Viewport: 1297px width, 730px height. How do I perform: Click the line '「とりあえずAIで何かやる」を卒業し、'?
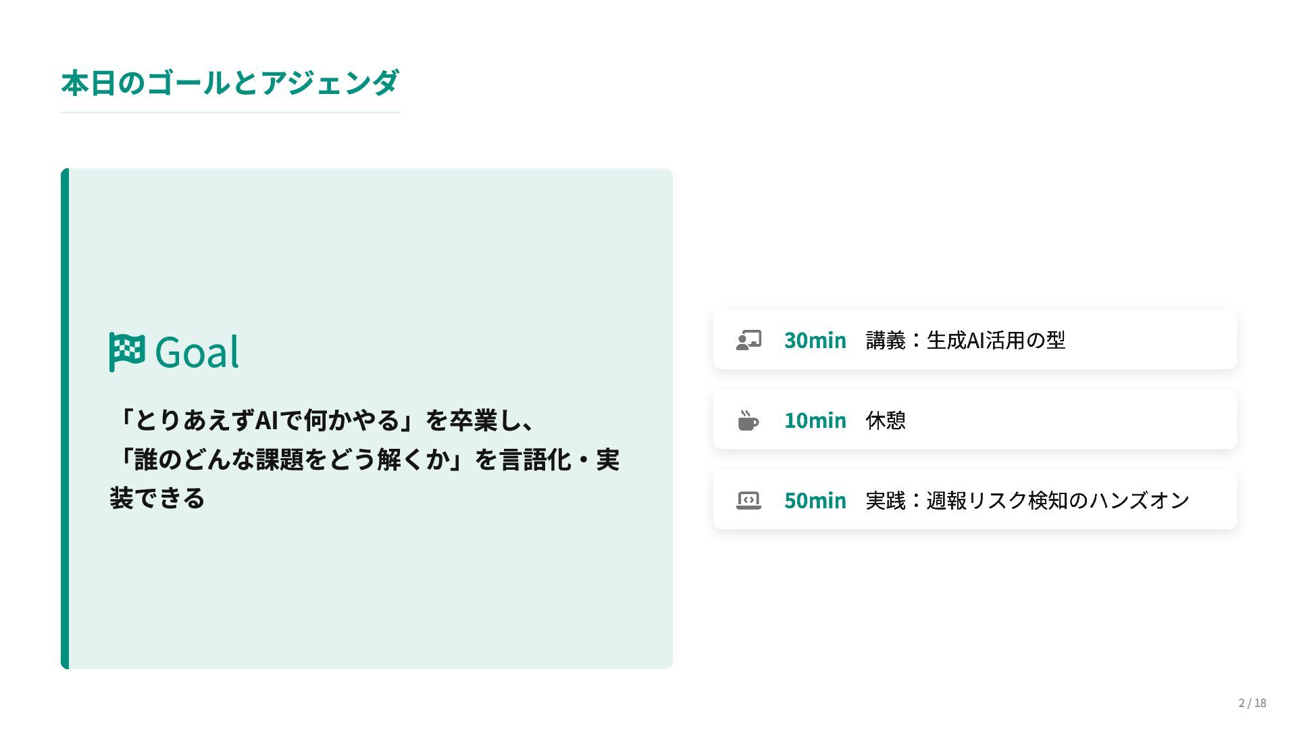point(325,420)
